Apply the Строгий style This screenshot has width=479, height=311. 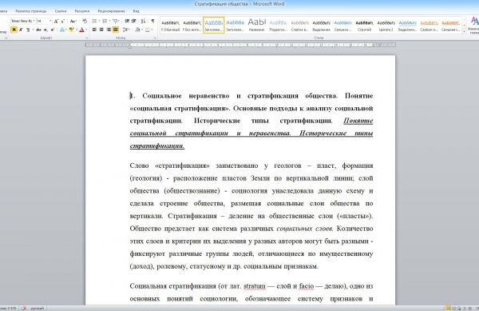coord(365,25)
